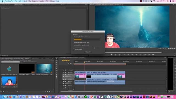Open Program monitor settings wrench
The height and width of the screenshot is (99, 176).
coord(166,49)
